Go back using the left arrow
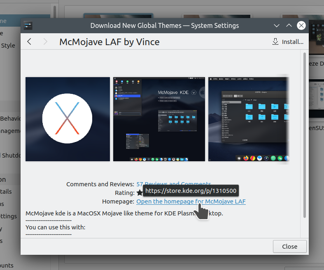324x270 pixels. [29, 41]
